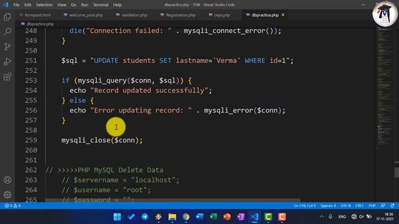Open the Manage gear icon

pyautogui.click(x=7, y=195)
